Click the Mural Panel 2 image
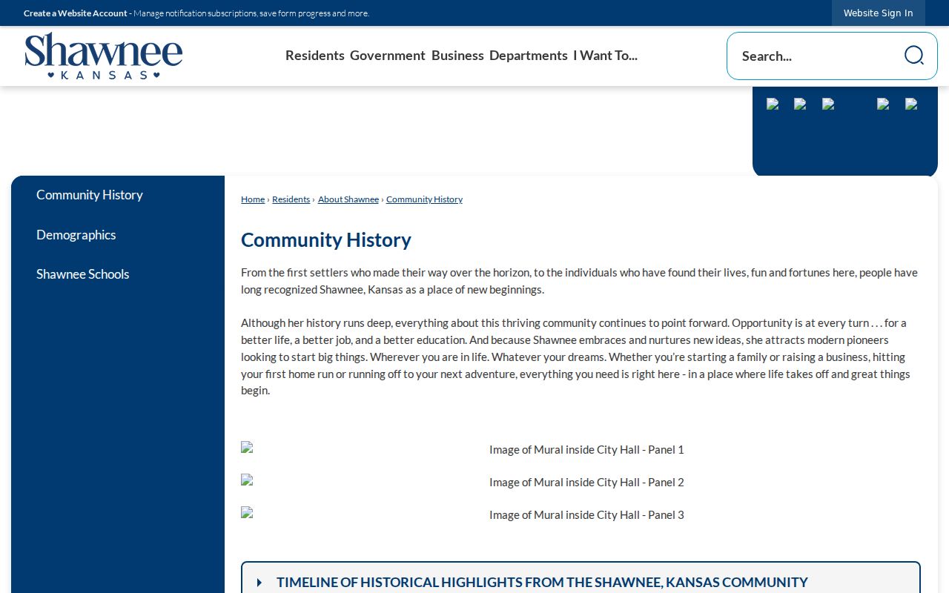Screen dimensions: 949x593 pos(581,482)
